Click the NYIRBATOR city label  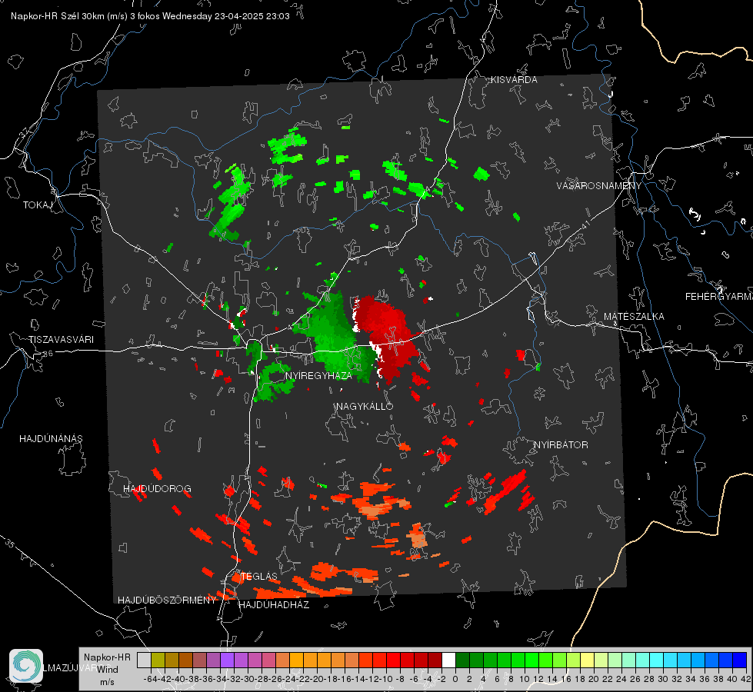[561, 445]
